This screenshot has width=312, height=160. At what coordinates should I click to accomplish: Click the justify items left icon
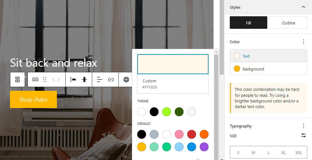pyautogui.click(x=73, y=80)
